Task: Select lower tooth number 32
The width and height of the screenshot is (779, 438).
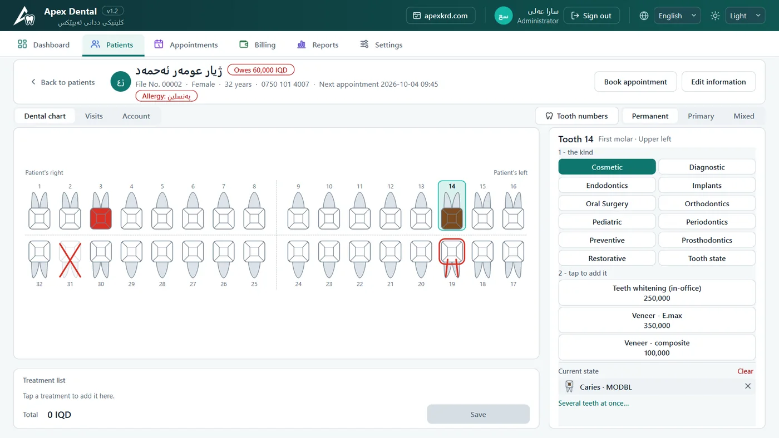Action: click(40, 259)
